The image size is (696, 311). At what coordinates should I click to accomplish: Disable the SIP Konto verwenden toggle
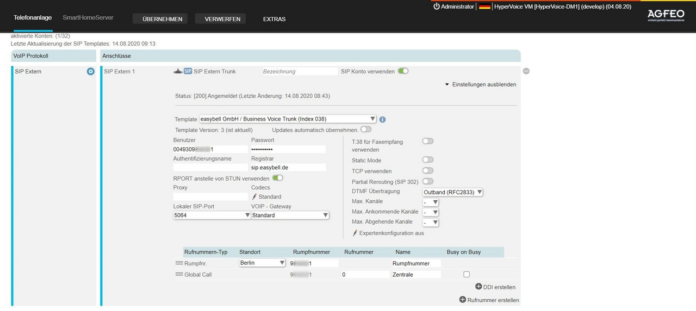tap(403, 71)
